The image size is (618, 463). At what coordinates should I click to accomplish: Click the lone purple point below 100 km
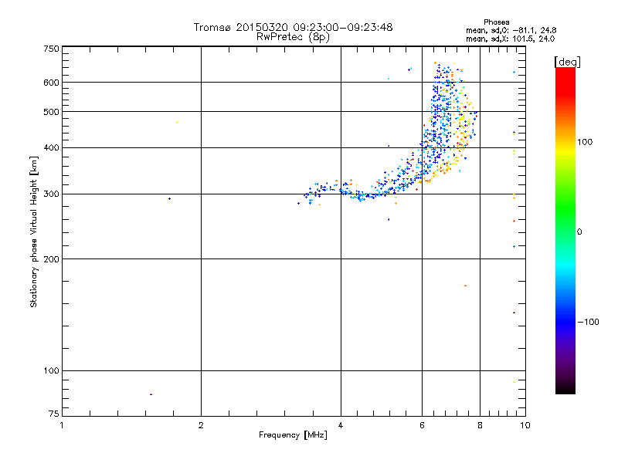pos(151,394)
